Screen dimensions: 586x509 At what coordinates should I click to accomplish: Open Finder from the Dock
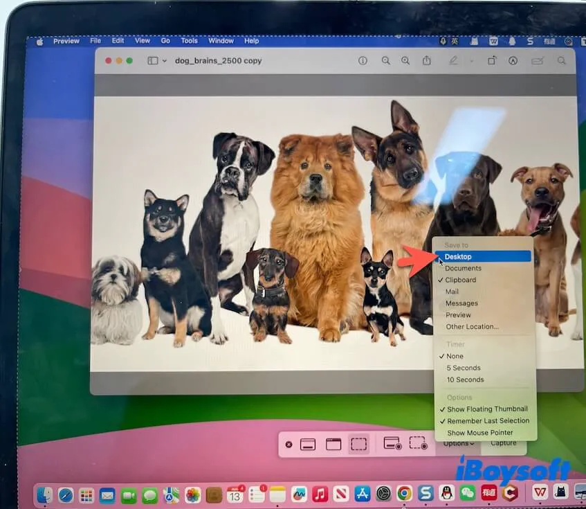click(45, 494)
